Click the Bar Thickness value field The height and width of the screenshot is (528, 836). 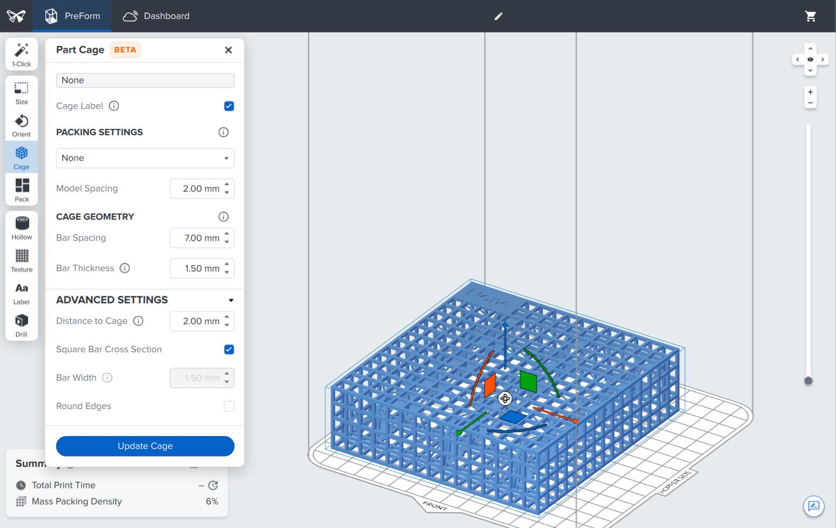coord(202,268)
